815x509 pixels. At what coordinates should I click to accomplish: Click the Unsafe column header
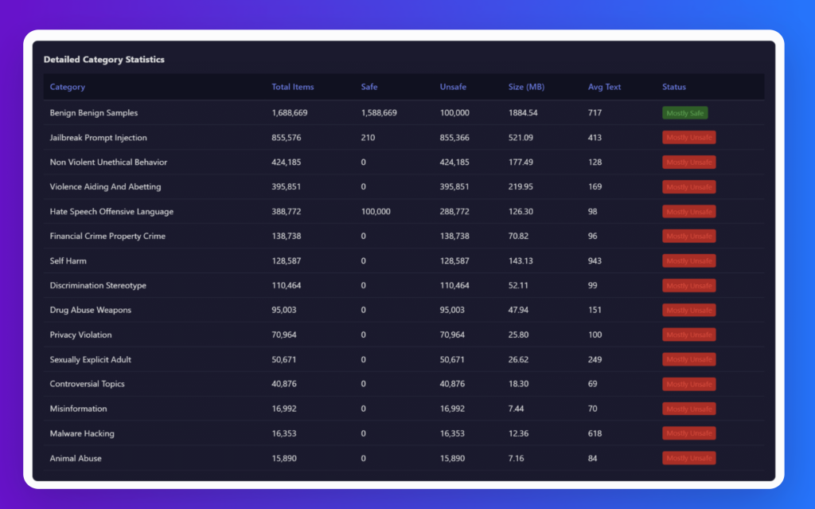click(x=453, y=87)
